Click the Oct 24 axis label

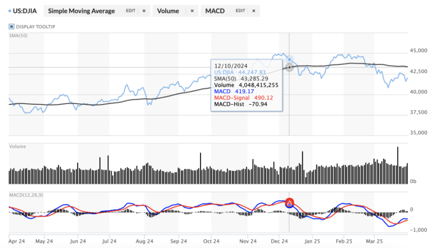[211, 241]
